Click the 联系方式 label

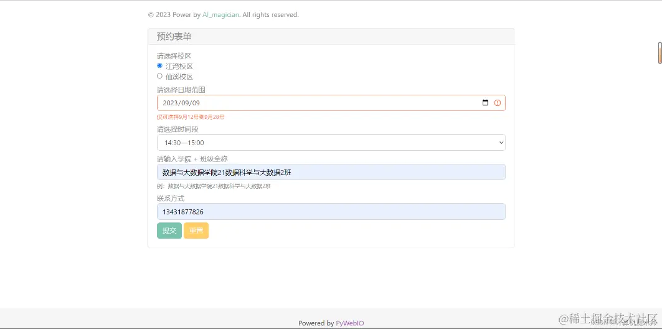coord(171,199)
